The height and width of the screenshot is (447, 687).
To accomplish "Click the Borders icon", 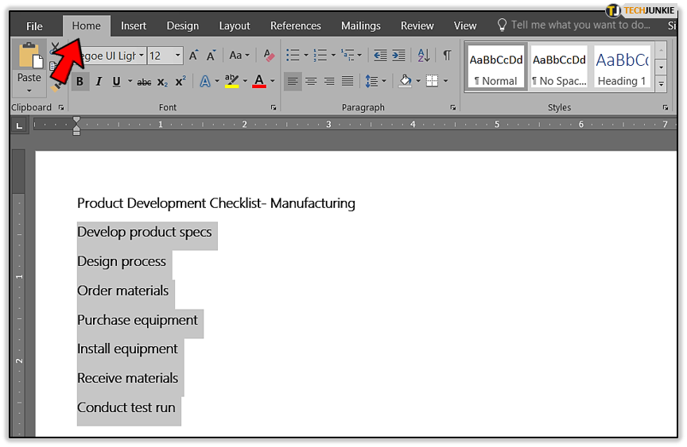I will [432, 81].
